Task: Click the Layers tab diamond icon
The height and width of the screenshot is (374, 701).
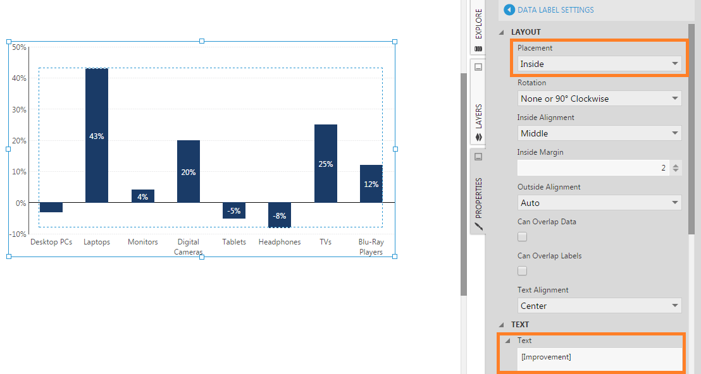Action: click(478, 136)
